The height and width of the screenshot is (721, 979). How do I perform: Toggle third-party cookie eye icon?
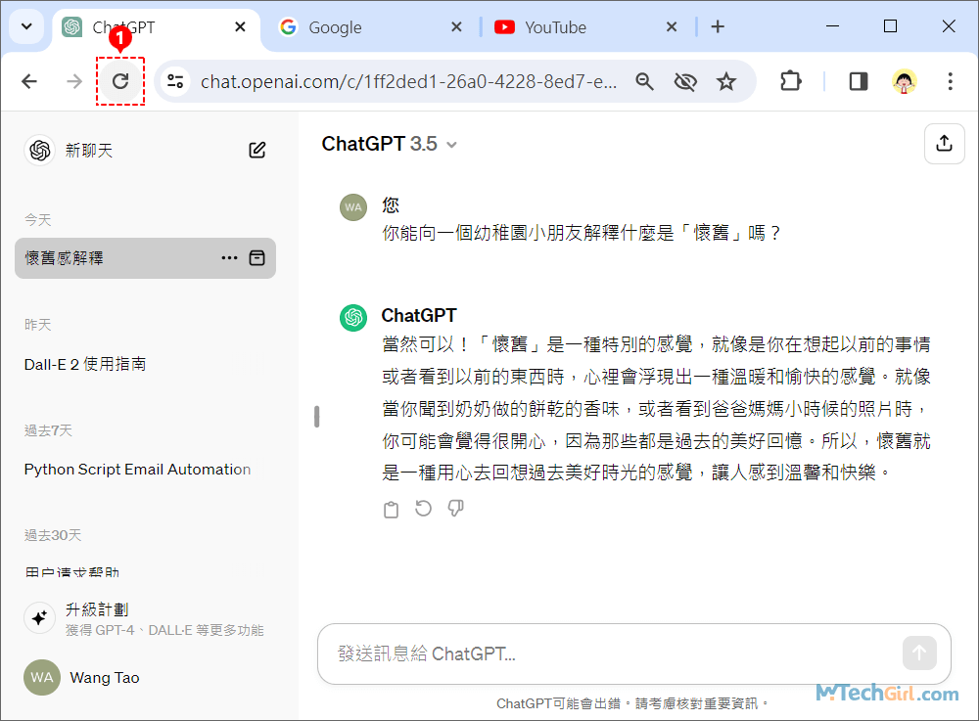pos(685,81)
